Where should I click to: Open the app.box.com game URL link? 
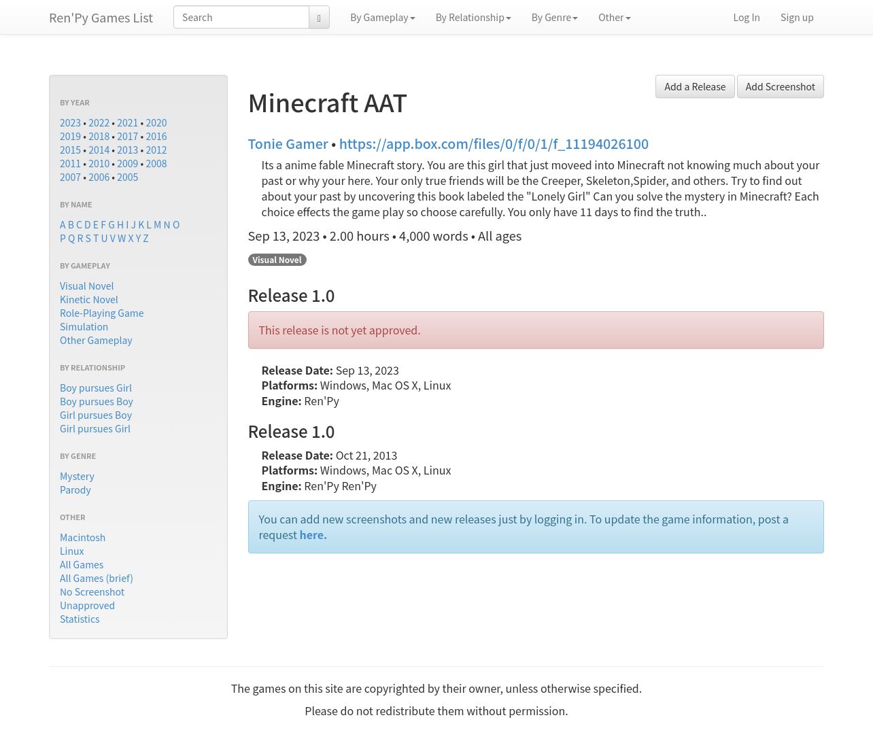[494, 144]
